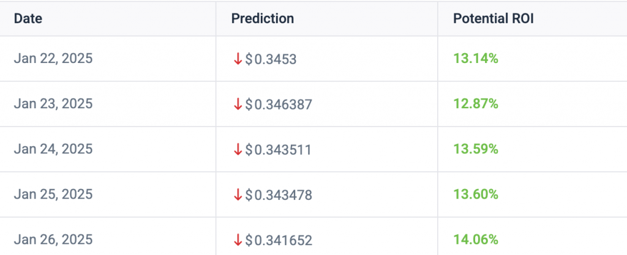Click the 13.60% potential ROI value
627x255 pixels.
coord(475,194)
